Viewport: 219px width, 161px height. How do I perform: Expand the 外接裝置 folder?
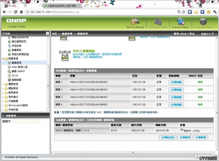tap(3, 101)
